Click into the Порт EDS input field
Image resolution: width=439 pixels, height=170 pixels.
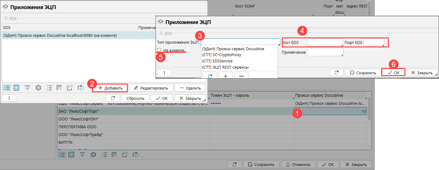tap(374, 42)
